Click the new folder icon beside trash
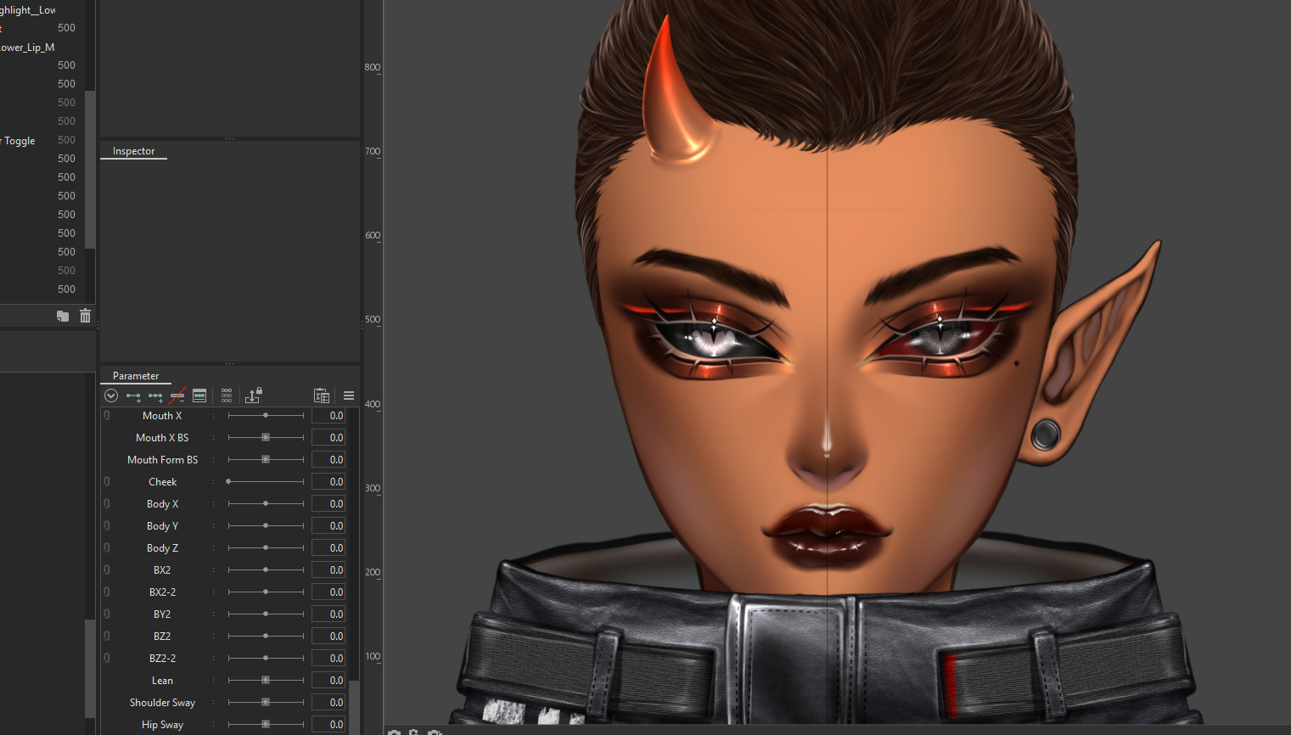1291x735 pixels. (63, 316)
